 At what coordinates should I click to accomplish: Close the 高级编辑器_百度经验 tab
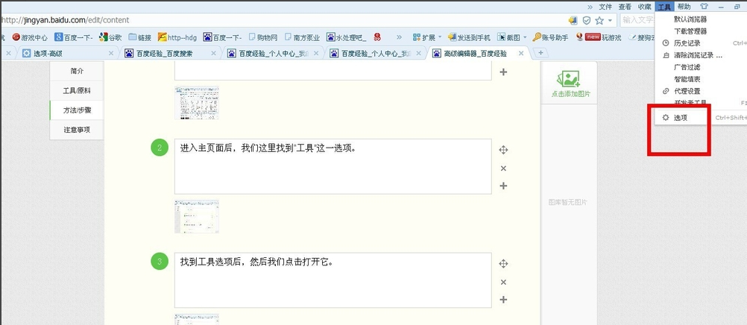(x=521, y=54)
